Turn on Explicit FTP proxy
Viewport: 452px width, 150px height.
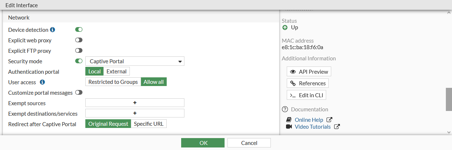click(79, 51)
